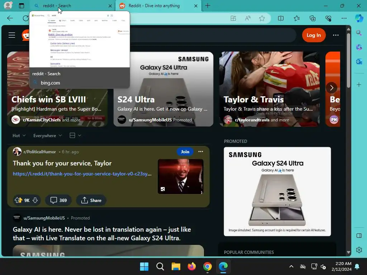The image size is (367, 275).
Task: Launch Google Chrome from taskbar
Action: tap(208, 266)
